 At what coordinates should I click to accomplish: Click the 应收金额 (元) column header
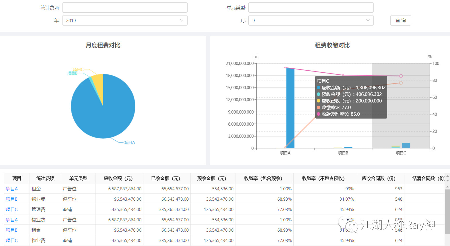[119, 178]
